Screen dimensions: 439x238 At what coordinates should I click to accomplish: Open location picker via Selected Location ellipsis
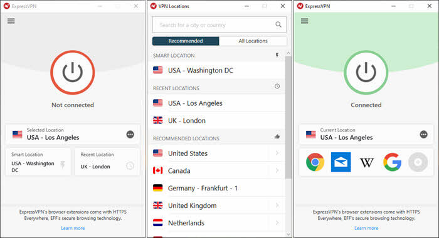(x=130, y=135)
